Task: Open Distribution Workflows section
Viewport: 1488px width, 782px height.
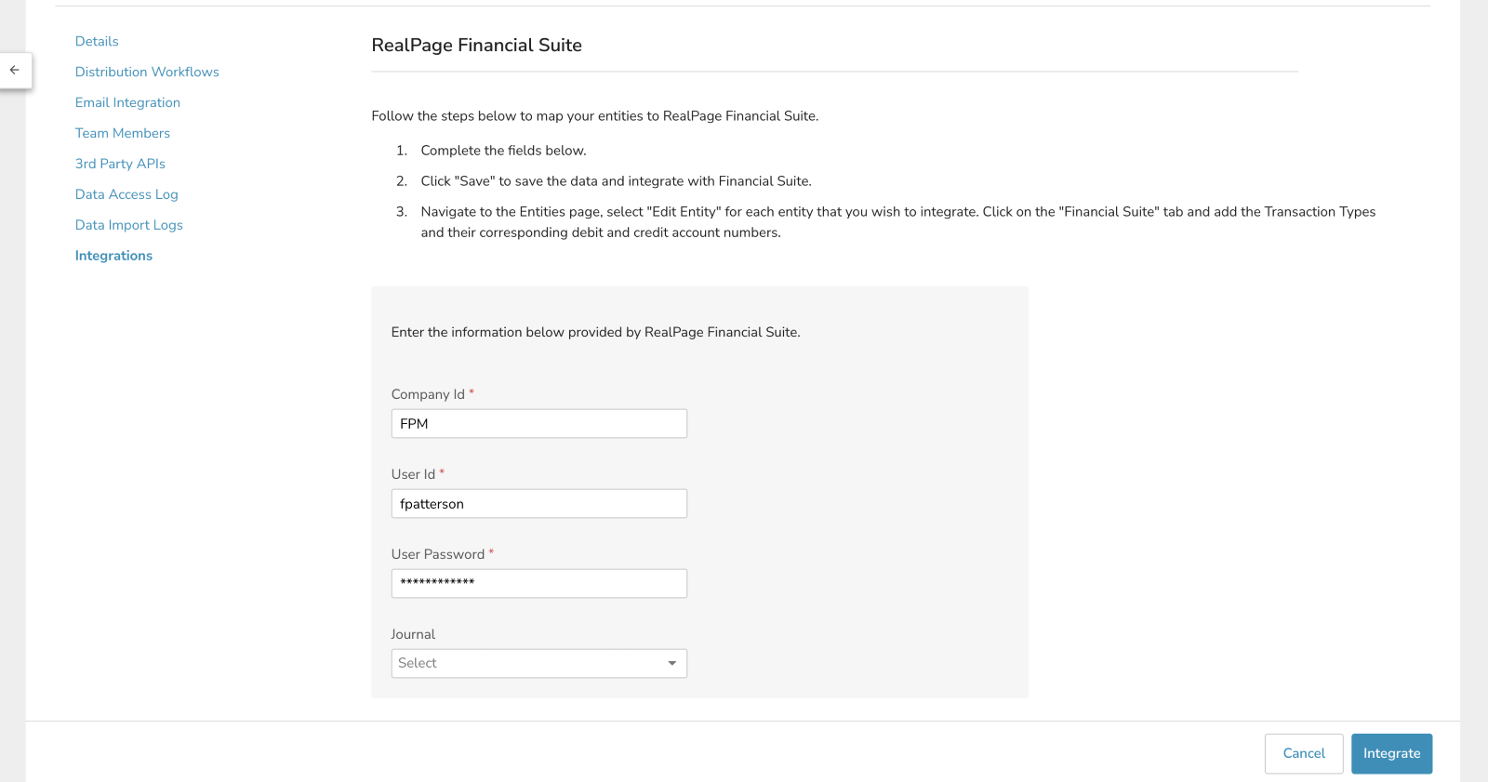Action: 147,72
